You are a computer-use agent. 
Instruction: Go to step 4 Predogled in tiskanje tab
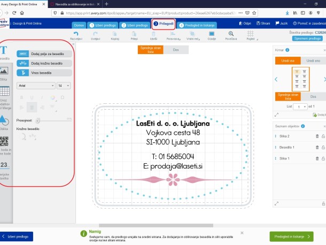coord(197,25)
